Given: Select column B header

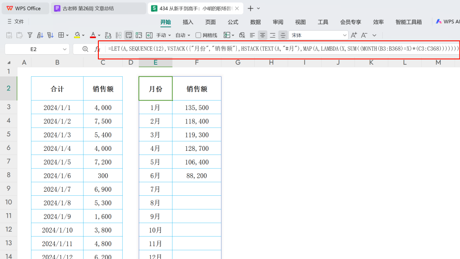Looking at the screenshot, I should pos(57,62).
